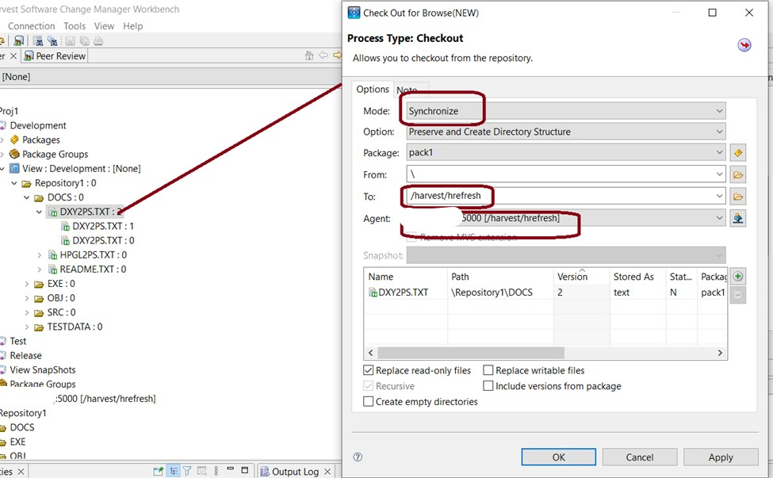Click the red arrow icon in dialog header

point(744,45)
